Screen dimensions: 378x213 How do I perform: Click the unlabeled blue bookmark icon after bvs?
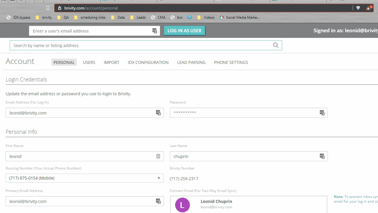(x=190, y=17)
